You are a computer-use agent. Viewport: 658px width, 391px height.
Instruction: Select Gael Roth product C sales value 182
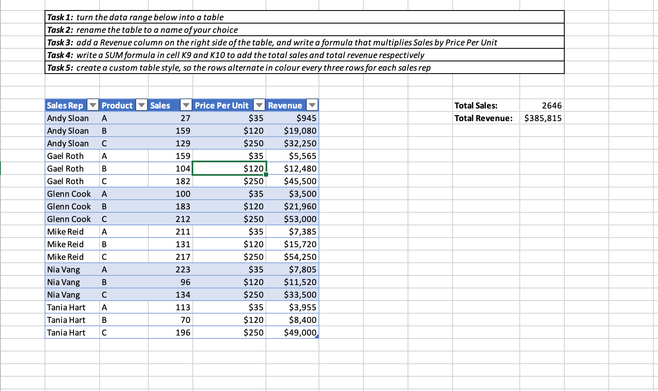click(x=170, y=181)
